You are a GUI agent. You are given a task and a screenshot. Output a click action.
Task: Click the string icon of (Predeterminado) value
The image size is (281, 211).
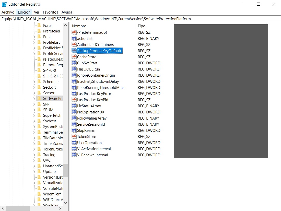74,32
